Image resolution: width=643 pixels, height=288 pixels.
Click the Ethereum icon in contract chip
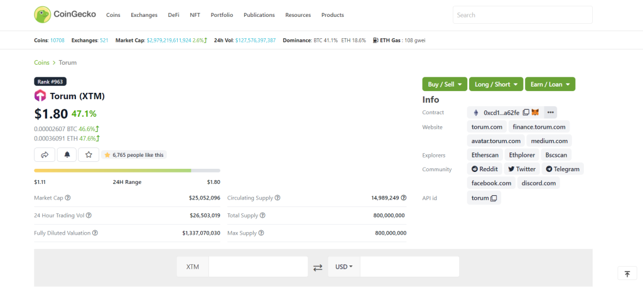pyautogui.click(x=476, y=112)
